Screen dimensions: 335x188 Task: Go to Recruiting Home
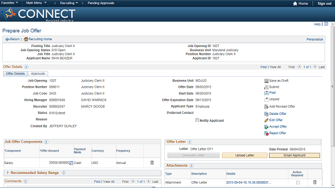[38, 39]
